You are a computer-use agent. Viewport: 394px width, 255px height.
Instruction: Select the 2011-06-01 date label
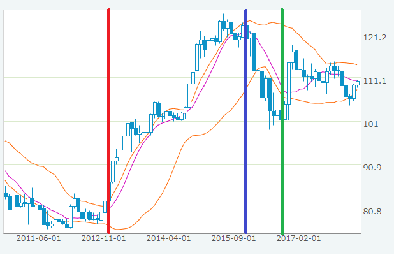pyautogui.click(x=38, y=238)
